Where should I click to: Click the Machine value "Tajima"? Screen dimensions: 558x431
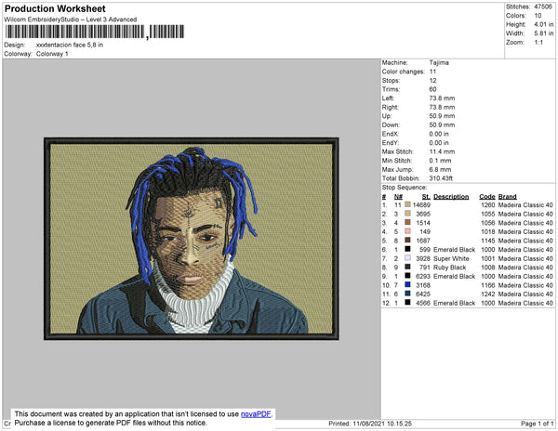coord(439,62)
